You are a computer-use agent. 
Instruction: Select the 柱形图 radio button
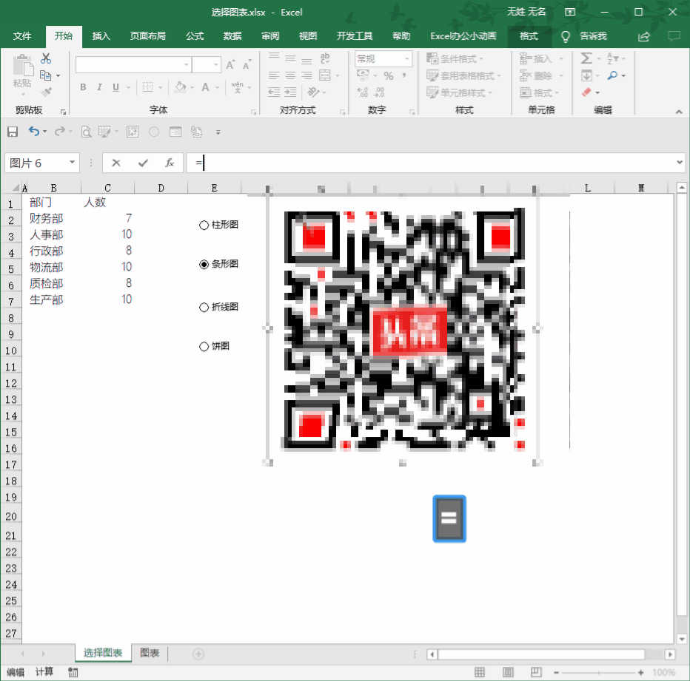[x=204, y=225]
